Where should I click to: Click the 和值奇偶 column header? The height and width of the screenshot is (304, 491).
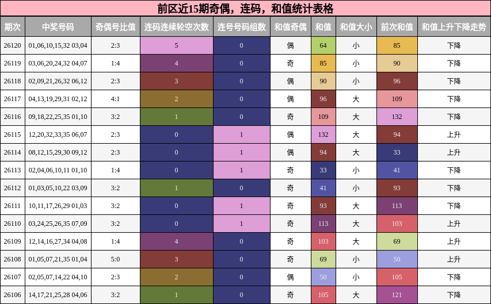tap(291, 27)
